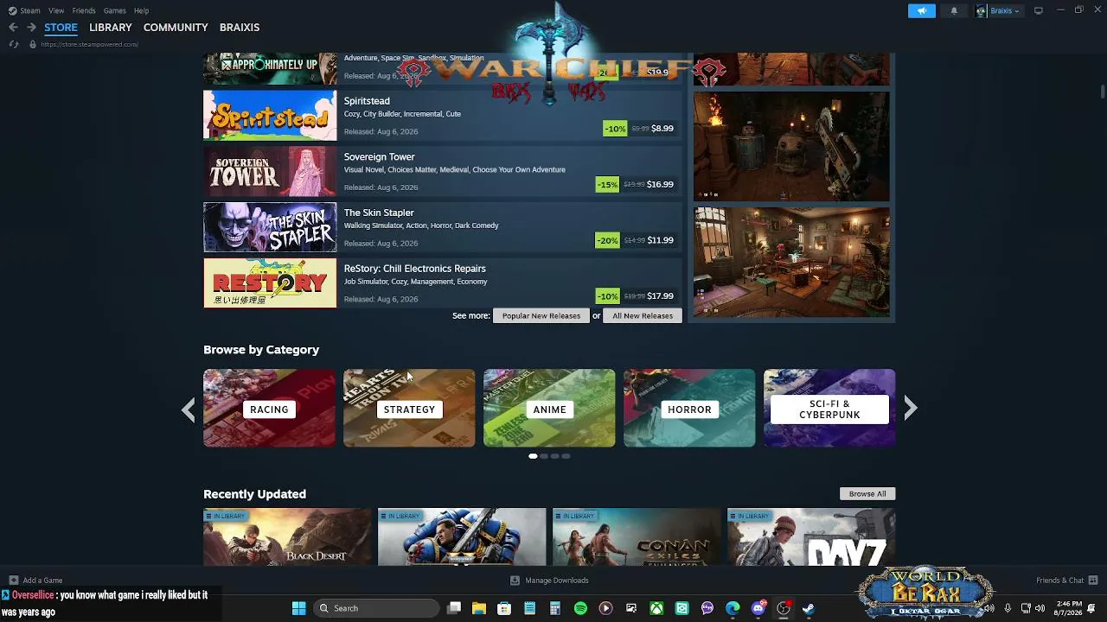Select the ANIME category card

[x=549, y=408]
